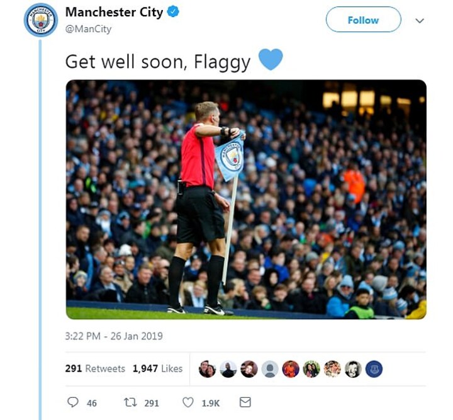453x420 pixels.
Task: Open the @ManCity handle link
Action: (x=89, y=29)
